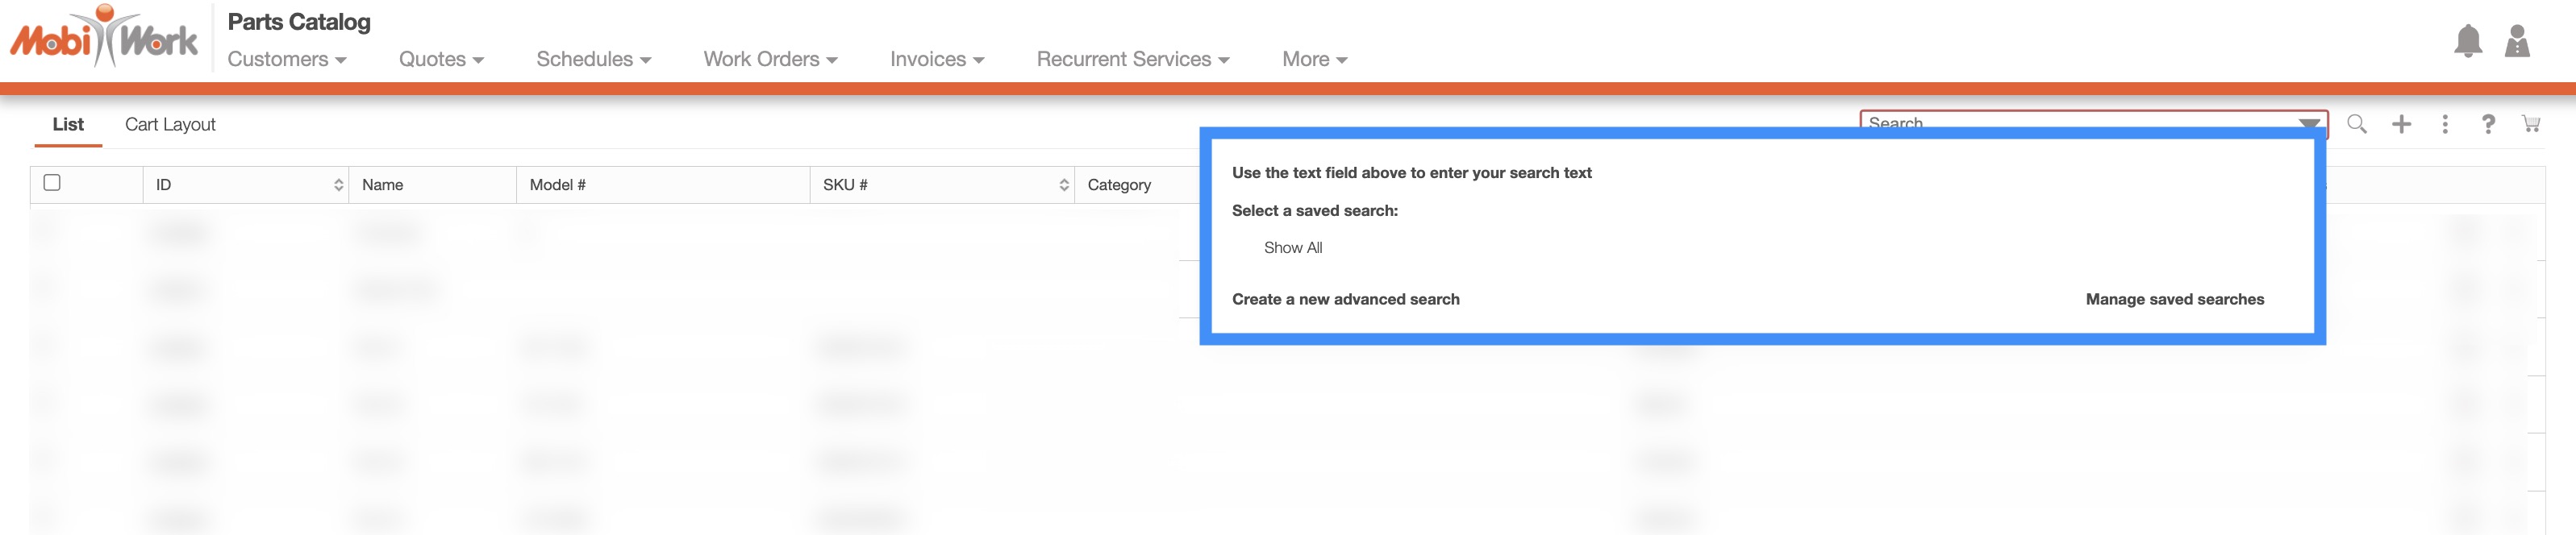Toggle the select-all checkbox in table header
The image size is (2576, 535).
click(x=52, y=183)
